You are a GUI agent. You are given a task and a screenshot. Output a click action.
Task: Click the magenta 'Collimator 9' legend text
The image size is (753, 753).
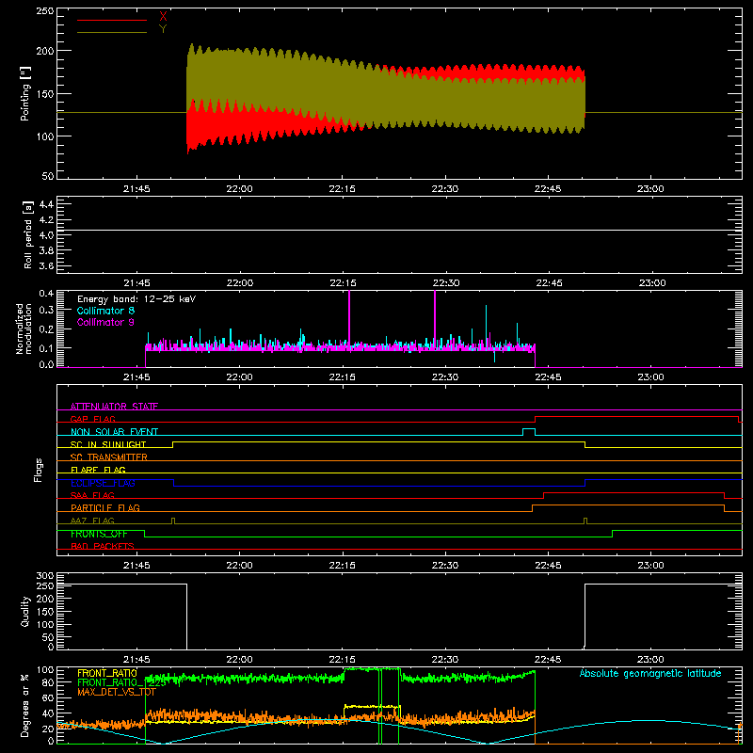[105, 322]
